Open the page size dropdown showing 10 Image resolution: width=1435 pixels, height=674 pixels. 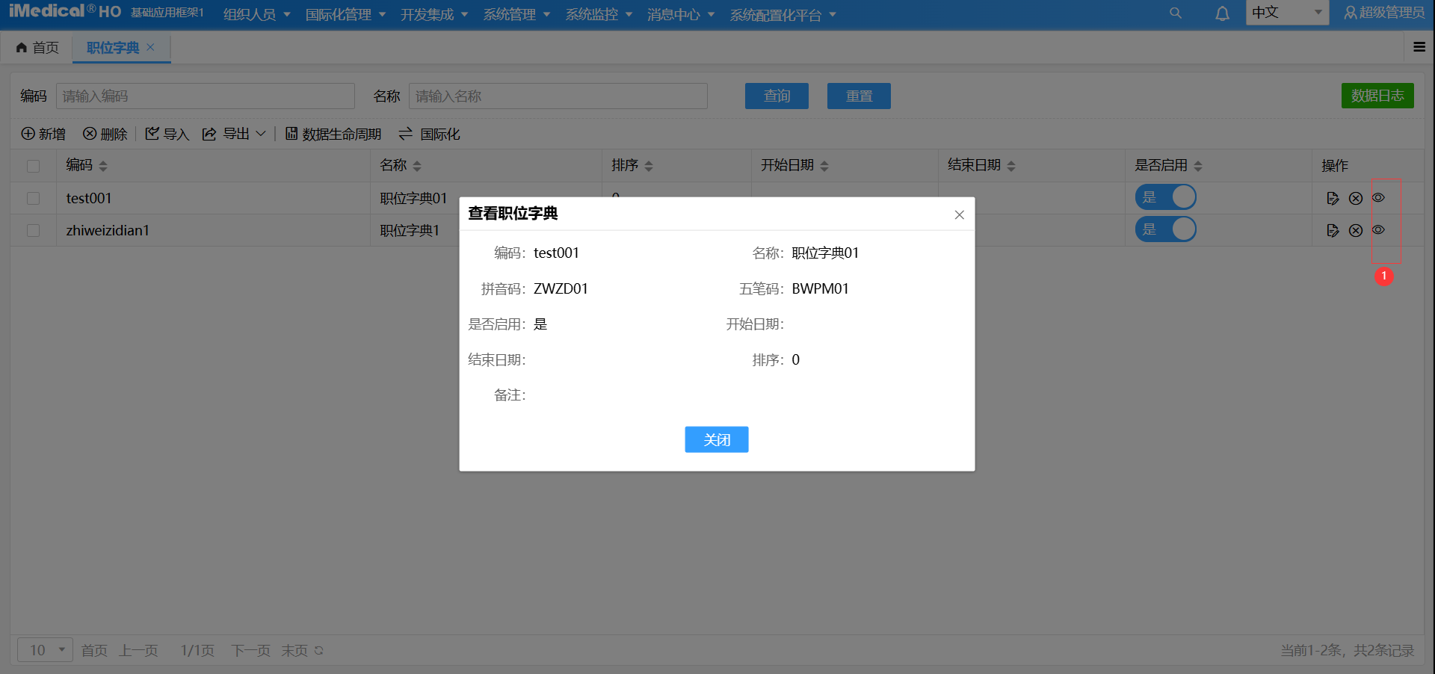pyautogui.click(x=44, y=650)
